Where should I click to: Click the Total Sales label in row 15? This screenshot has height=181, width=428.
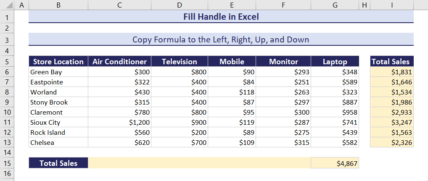[58, 163]
